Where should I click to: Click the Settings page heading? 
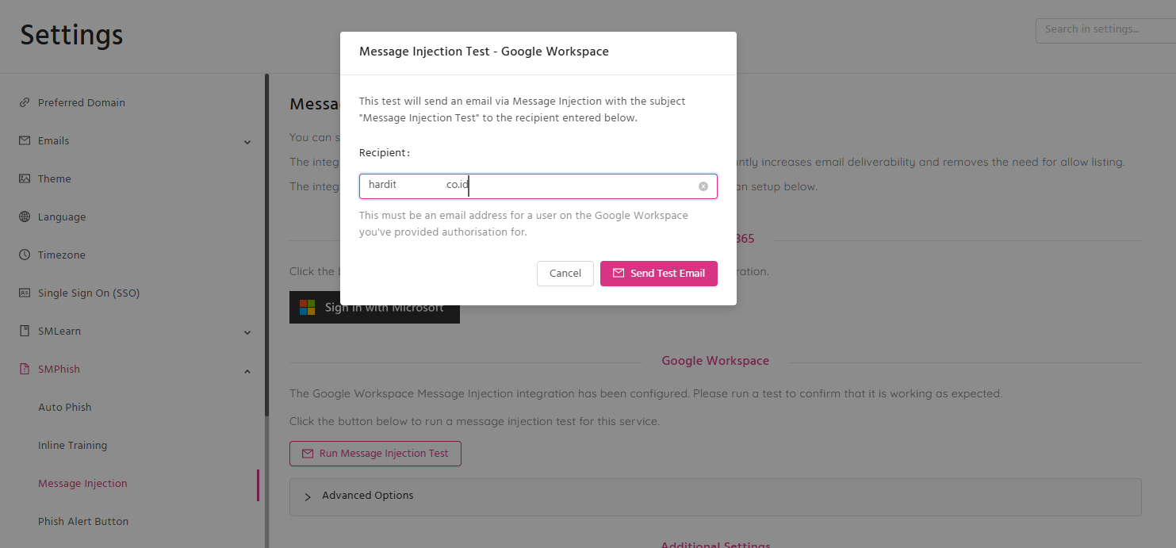71,35
